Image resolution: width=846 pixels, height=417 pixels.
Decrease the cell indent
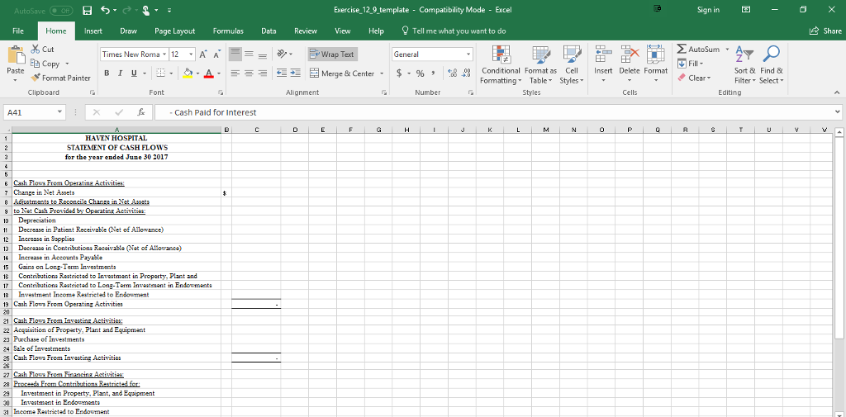(x=283, y=73)
